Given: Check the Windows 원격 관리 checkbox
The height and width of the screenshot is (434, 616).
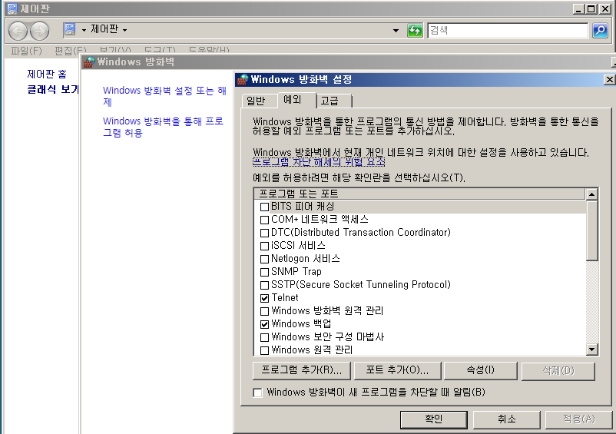Looking at the screenshot, I should (264, 350).
